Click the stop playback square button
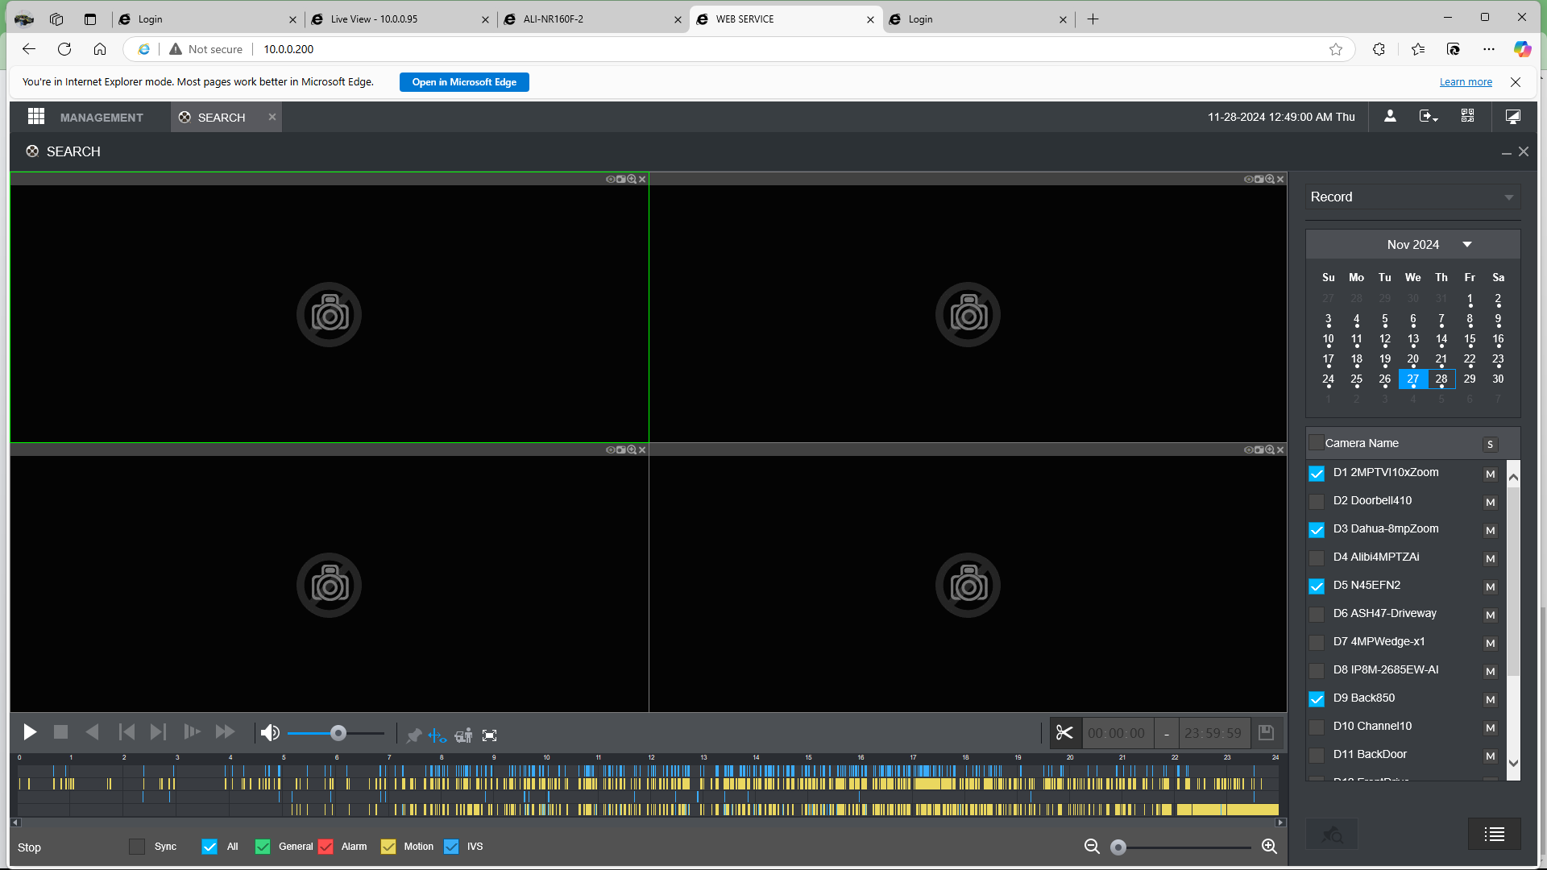This screenshot has width=1547, height=870. click(x=60, y=733)
